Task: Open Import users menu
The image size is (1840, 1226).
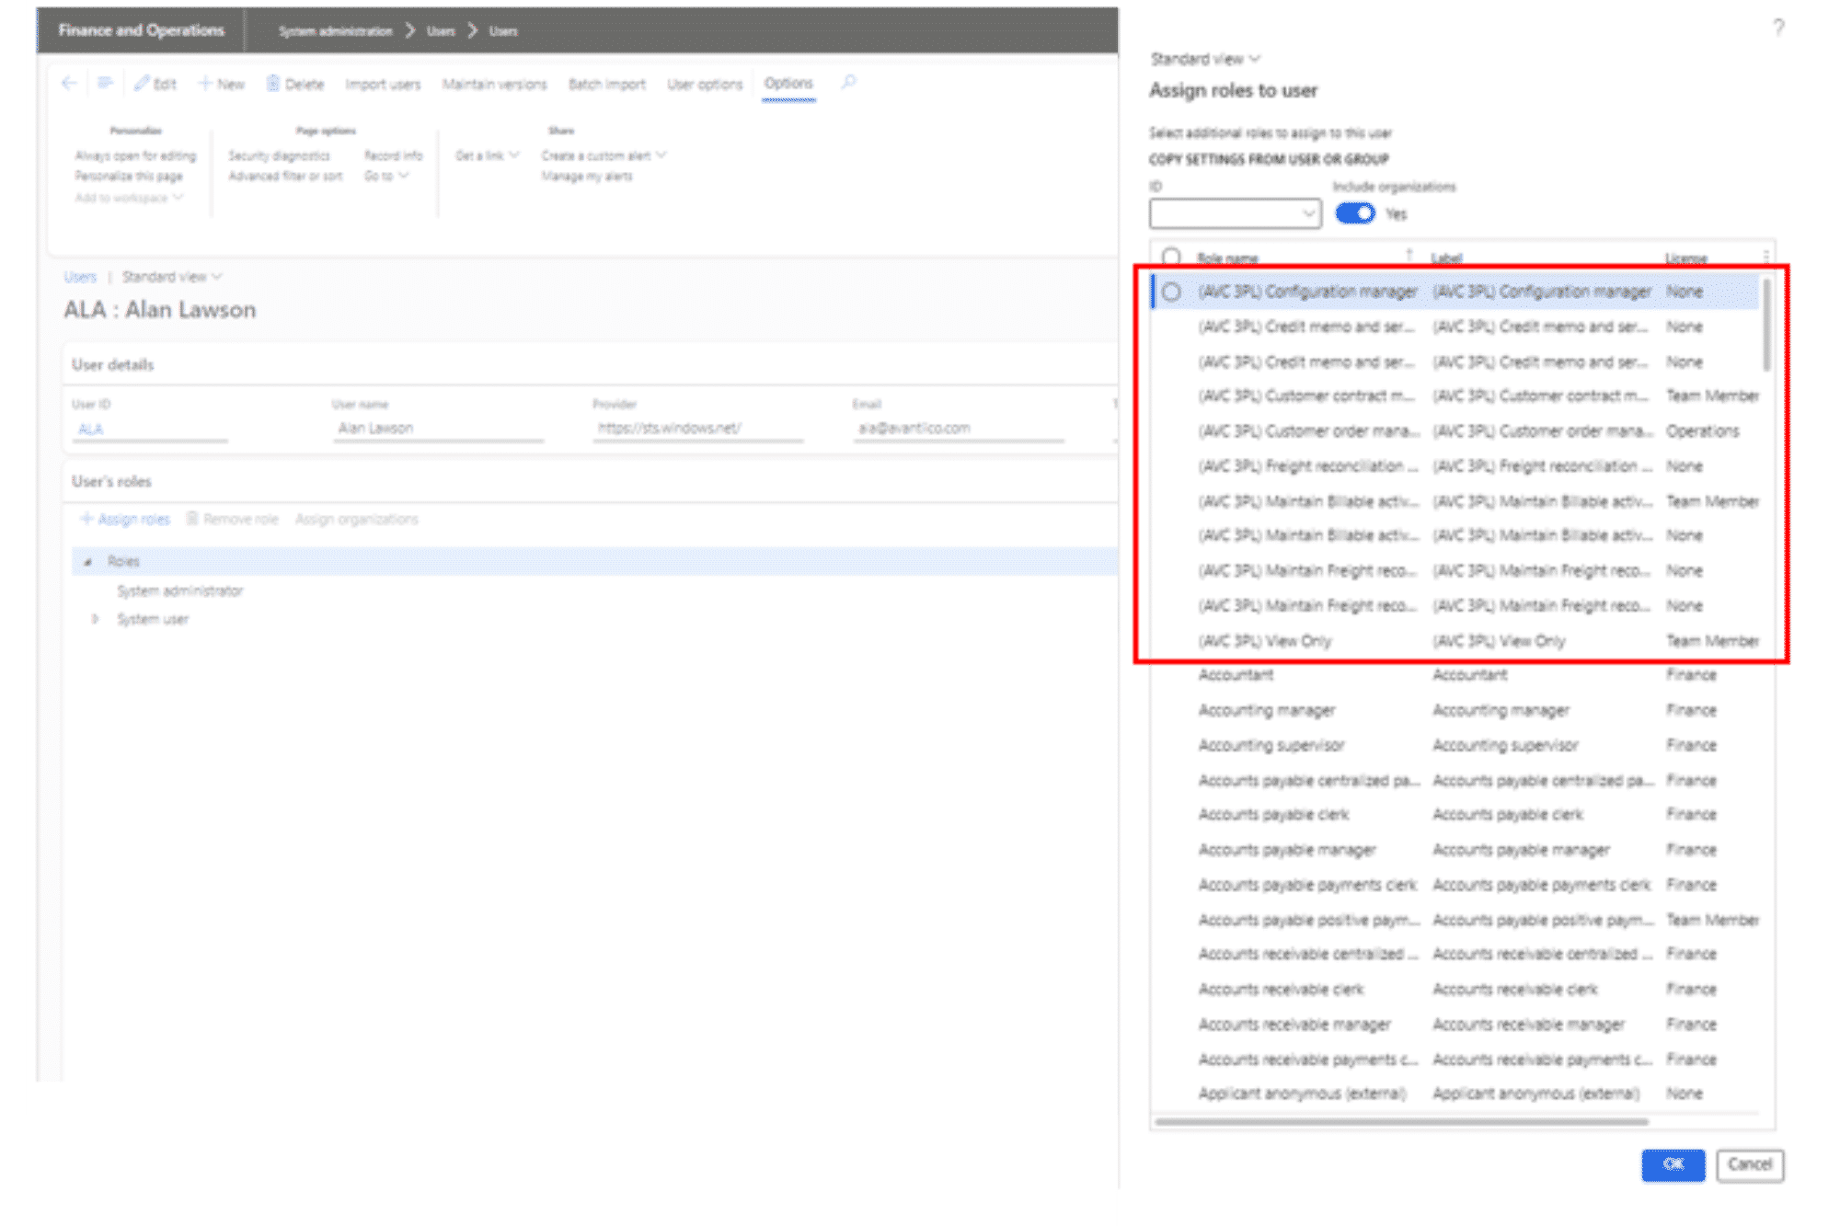Action: pyautogui.click(x=383, y=84)
